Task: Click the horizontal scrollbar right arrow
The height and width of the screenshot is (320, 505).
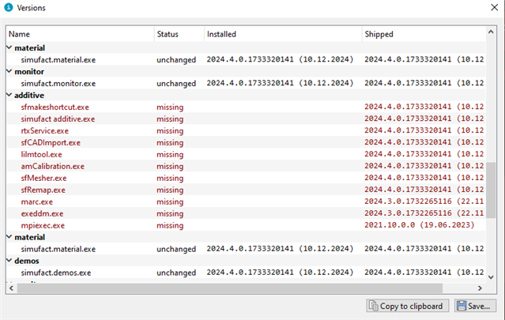Action: [480, 288]
